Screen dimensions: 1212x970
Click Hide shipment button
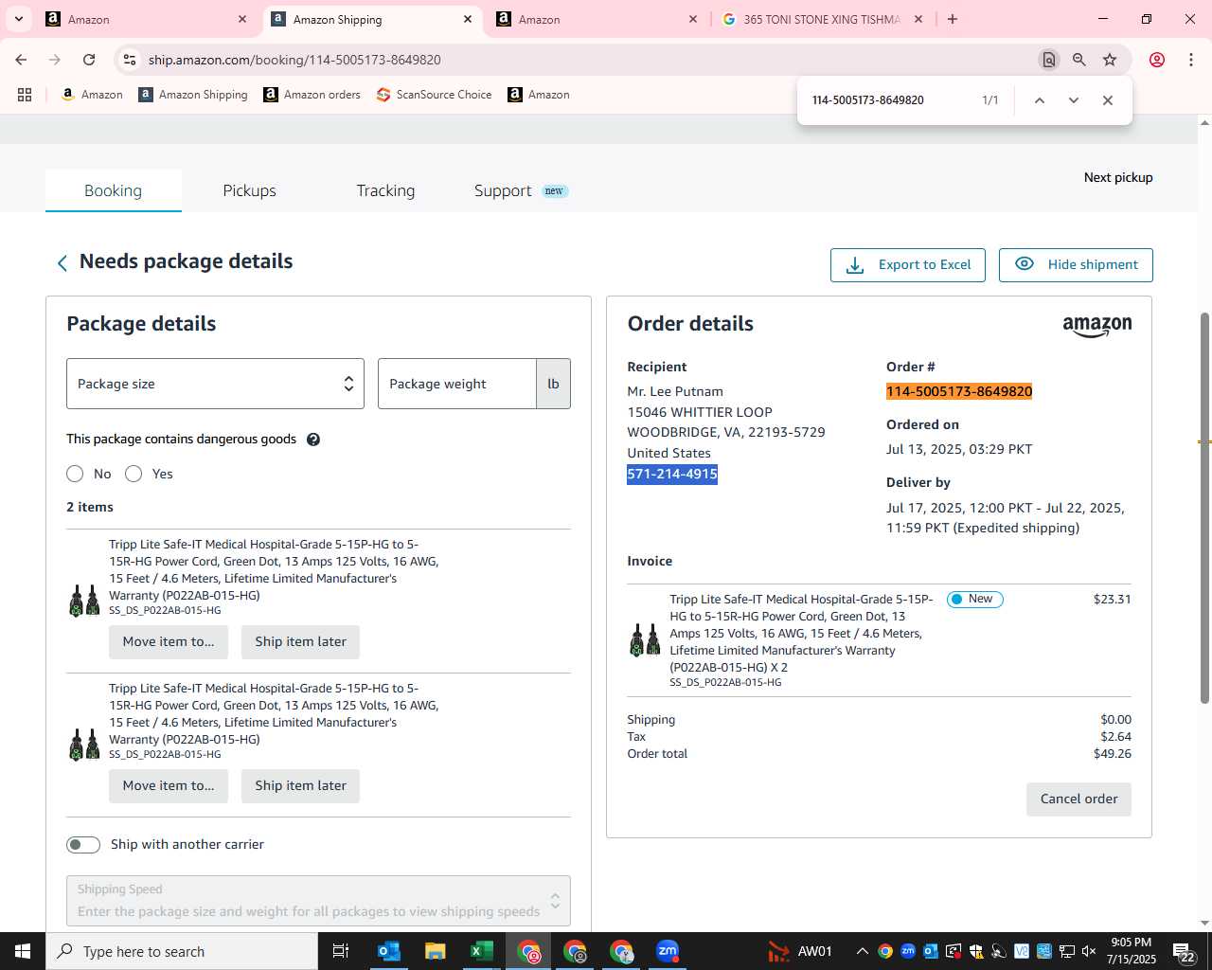[1076, 265]
